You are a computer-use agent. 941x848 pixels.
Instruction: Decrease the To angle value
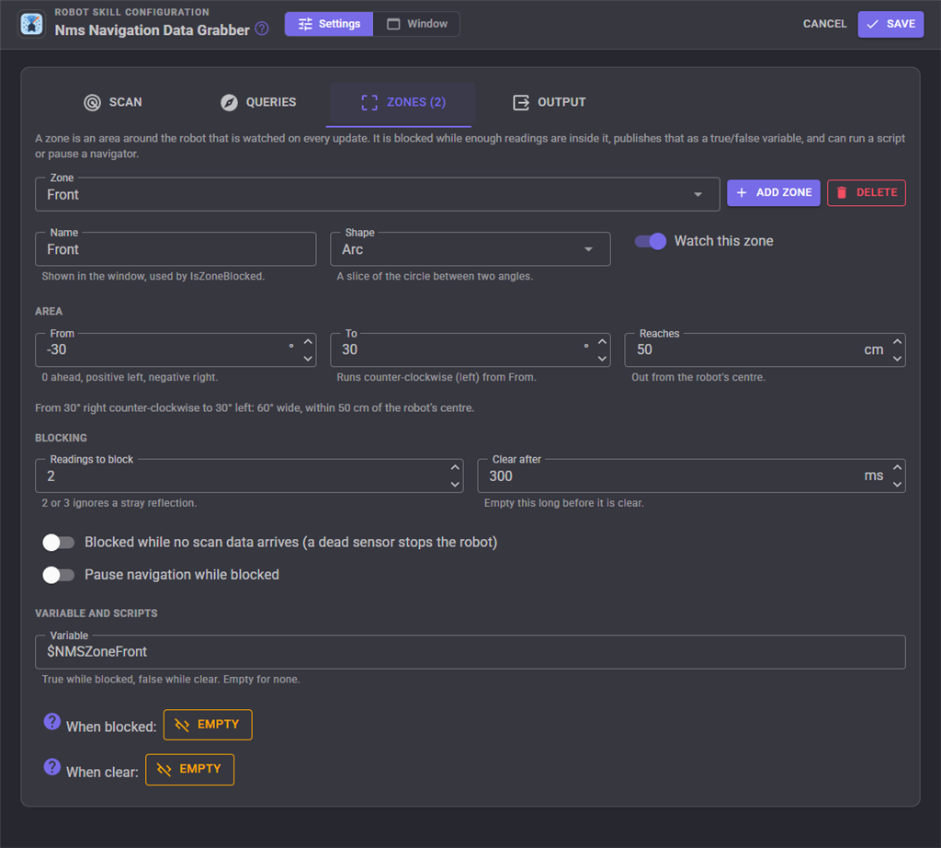[x=602, y=359]
